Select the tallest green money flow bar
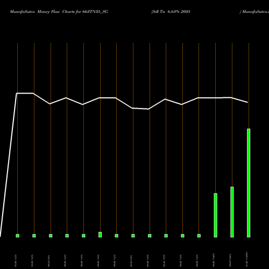 (249, 183)
